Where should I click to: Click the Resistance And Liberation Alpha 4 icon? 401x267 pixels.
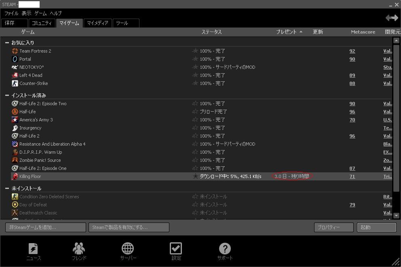(x=15, y=144)
